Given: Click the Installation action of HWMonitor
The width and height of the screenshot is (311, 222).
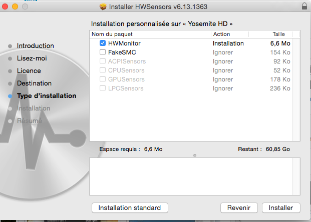Looking at the screenshot, I should pyautogui.click(x=228, y=43).
